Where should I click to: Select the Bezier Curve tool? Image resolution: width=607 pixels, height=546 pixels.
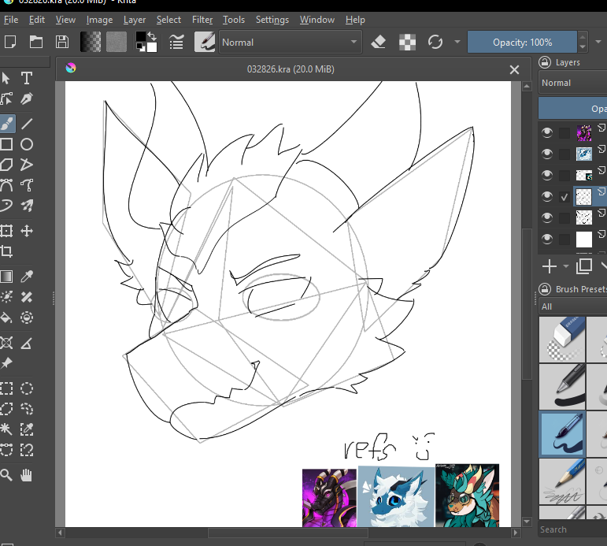click(6, 185)
